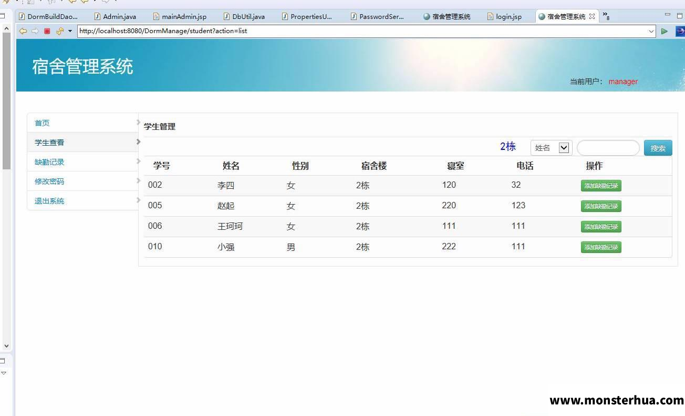The height and width of the screenshot is (416, 685).
Task: Click the green Go to URL arrow
Action: [x=665, y=31]
